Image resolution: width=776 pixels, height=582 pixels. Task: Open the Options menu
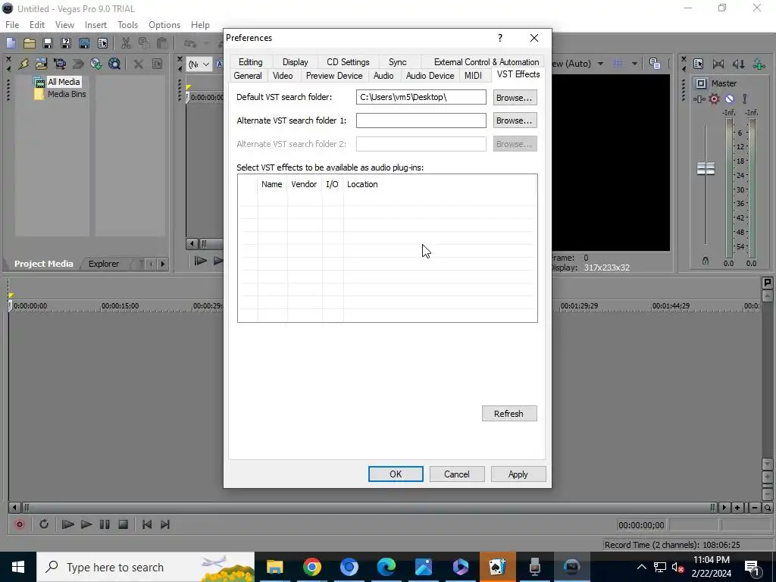click(164, 25)
